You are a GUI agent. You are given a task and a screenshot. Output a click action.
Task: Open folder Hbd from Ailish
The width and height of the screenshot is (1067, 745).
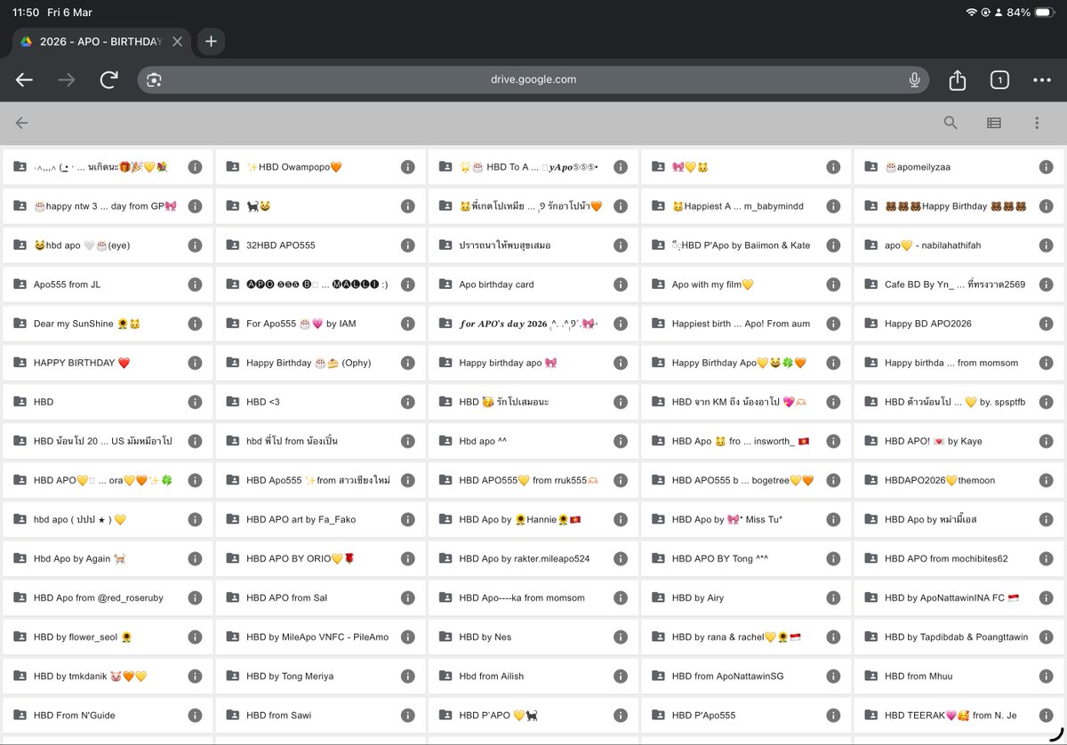coord(533,676)
